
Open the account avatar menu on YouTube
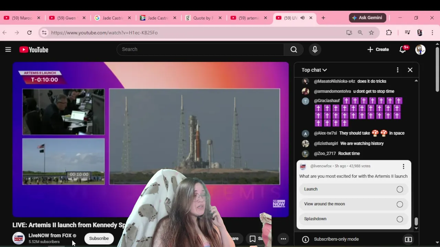click(420, 50)
